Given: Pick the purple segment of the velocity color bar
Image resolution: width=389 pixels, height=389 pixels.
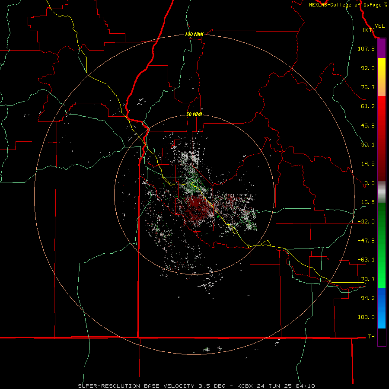Looking at the screenshot, I should (x=382, y=48).
